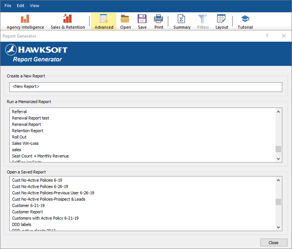Open the Sales & Retention reports

pyautogui.click(x=68, y=21)
